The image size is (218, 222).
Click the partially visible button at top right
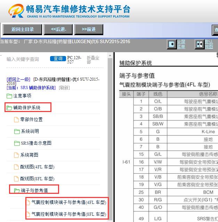tap(215, 30)
